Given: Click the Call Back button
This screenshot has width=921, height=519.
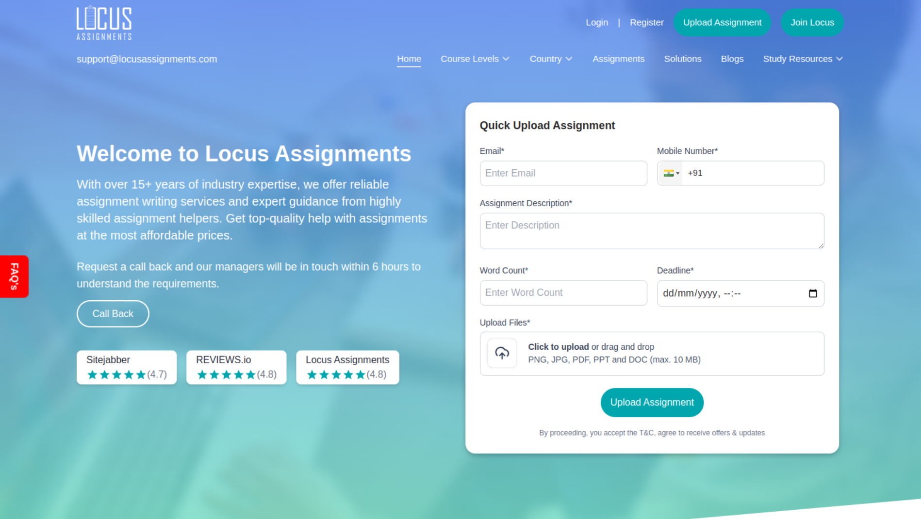Looking at the screenshot, I should (x=113, y=314).
